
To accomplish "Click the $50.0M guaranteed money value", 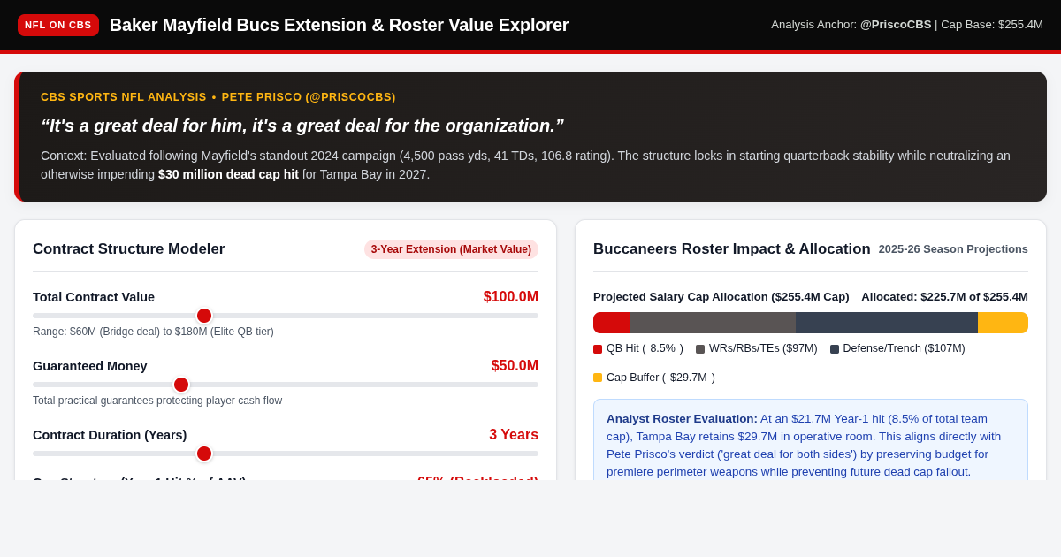I will [x=515, y=366].
